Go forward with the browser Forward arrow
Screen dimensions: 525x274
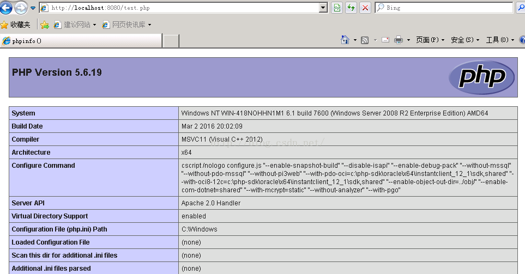(x=21, y=8)
